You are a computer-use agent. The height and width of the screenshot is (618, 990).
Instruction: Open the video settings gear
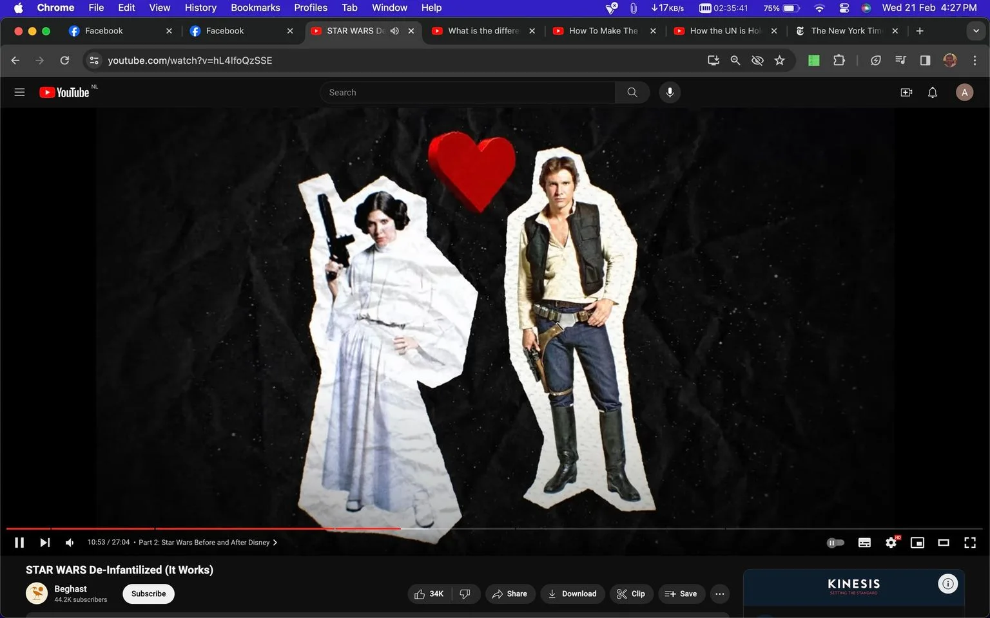pos(891,543)
